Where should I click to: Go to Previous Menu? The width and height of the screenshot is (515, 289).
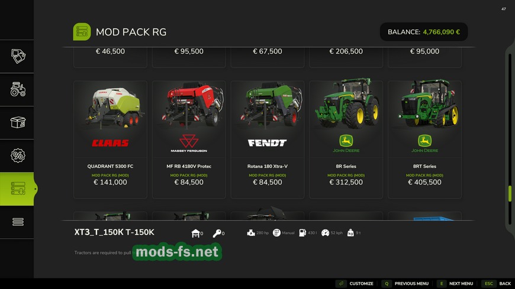[405, 284]
